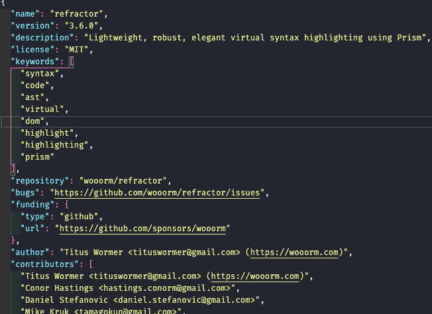Click the "contributors" key
Screen dimensions: 432x314
point(44,264)
